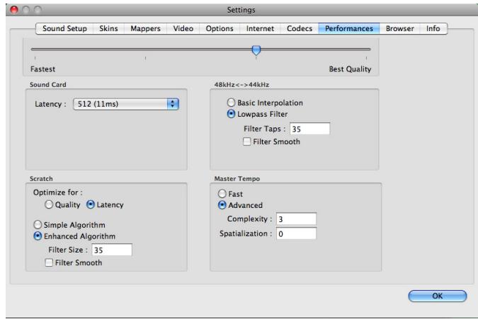
Task: Click the Fastest to Best Quality slider handle
Action: pyautogui.click(x=256, y=50)
